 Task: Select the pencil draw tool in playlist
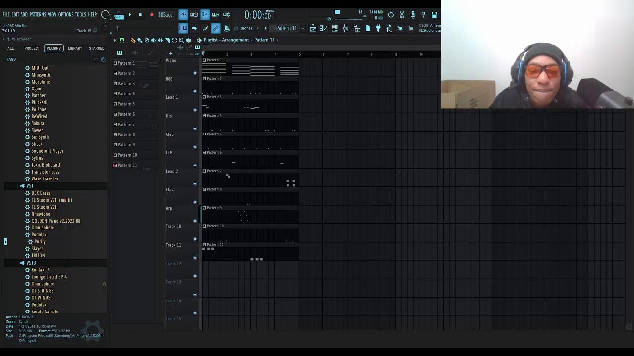point(133,40)
